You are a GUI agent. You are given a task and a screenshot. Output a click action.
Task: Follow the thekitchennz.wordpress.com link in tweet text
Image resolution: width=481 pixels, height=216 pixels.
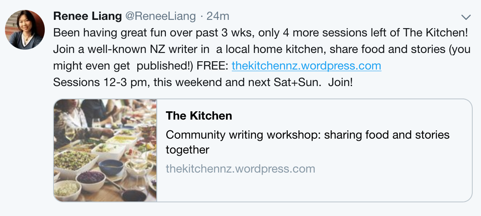[x=306, y=66]
